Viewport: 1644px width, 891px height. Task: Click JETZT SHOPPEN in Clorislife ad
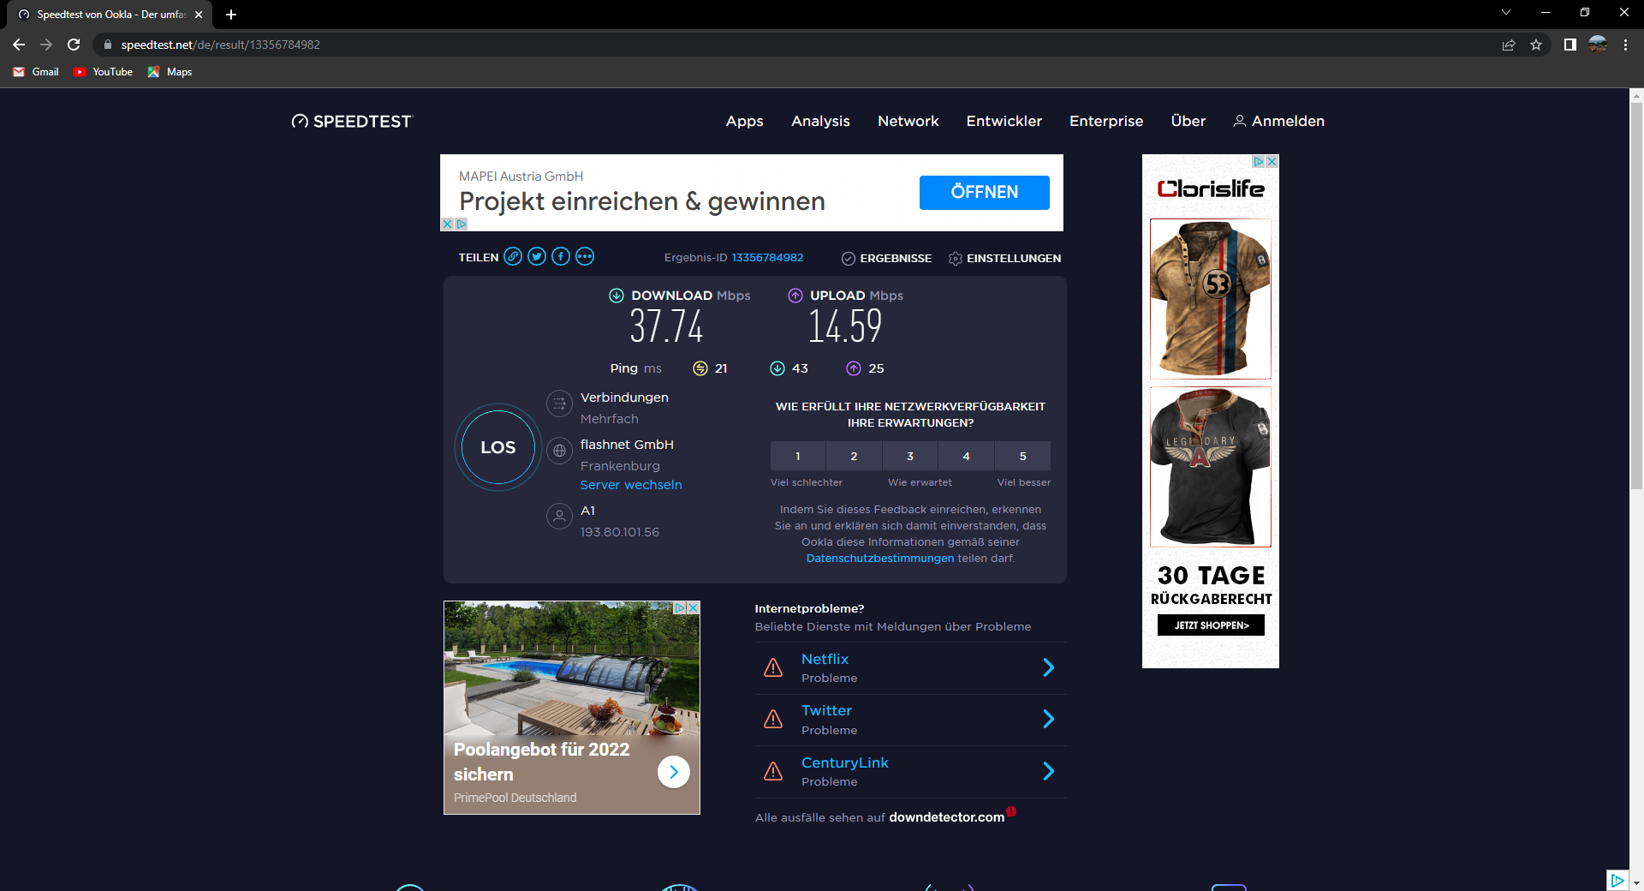1211,625
